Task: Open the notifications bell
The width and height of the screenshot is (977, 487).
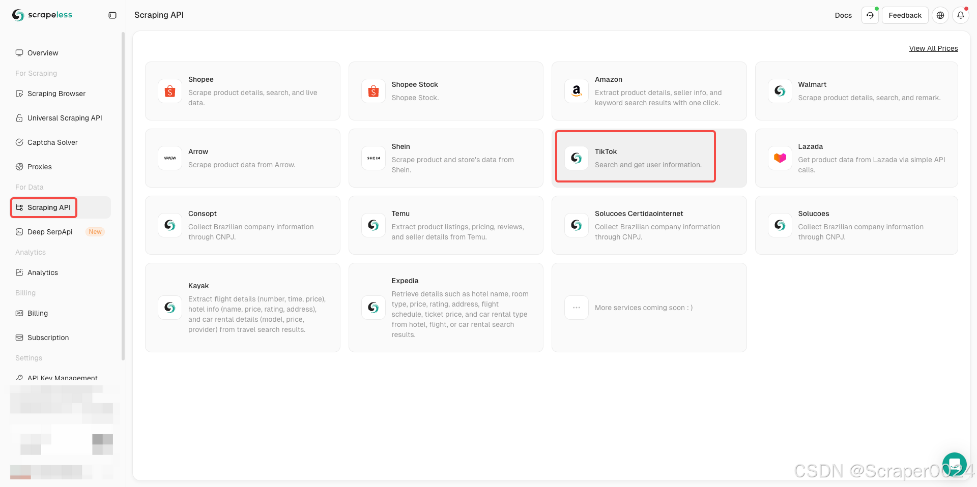Action: 961,15
